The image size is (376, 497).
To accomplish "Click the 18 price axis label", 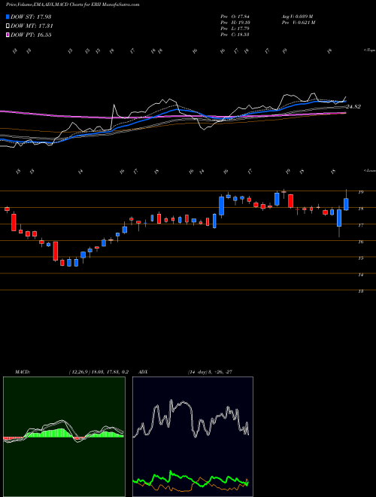I will point(360,209).
